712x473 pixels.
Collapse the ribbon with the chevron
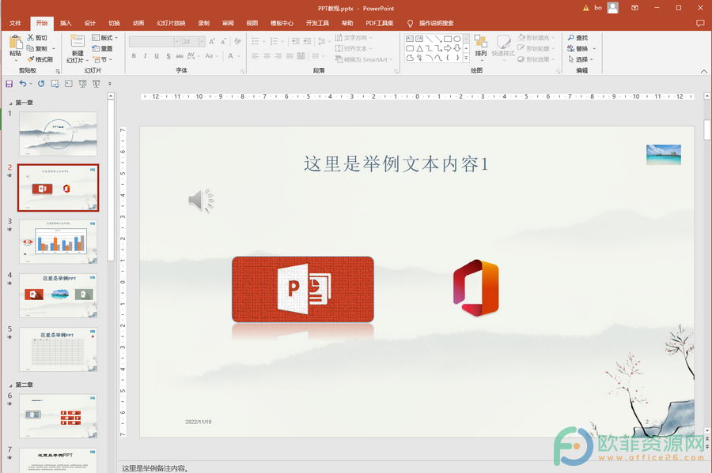(704, 71)
